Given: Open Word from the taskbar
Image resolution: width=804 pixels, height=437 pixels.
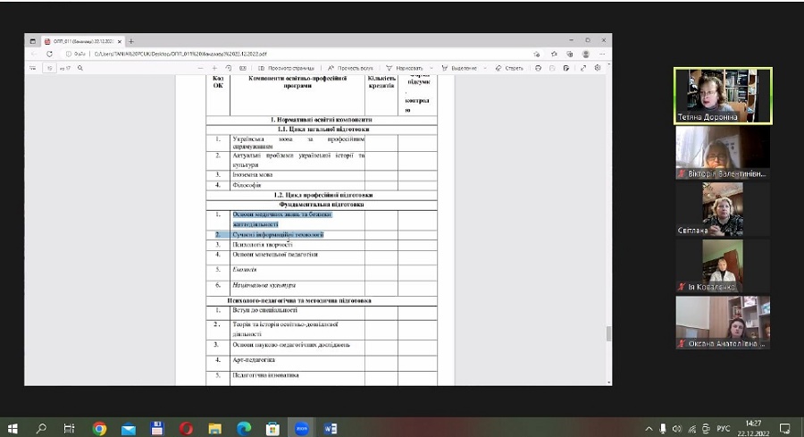Looking at the screenshot, I should pyautogui.click(x=331, y=428).
